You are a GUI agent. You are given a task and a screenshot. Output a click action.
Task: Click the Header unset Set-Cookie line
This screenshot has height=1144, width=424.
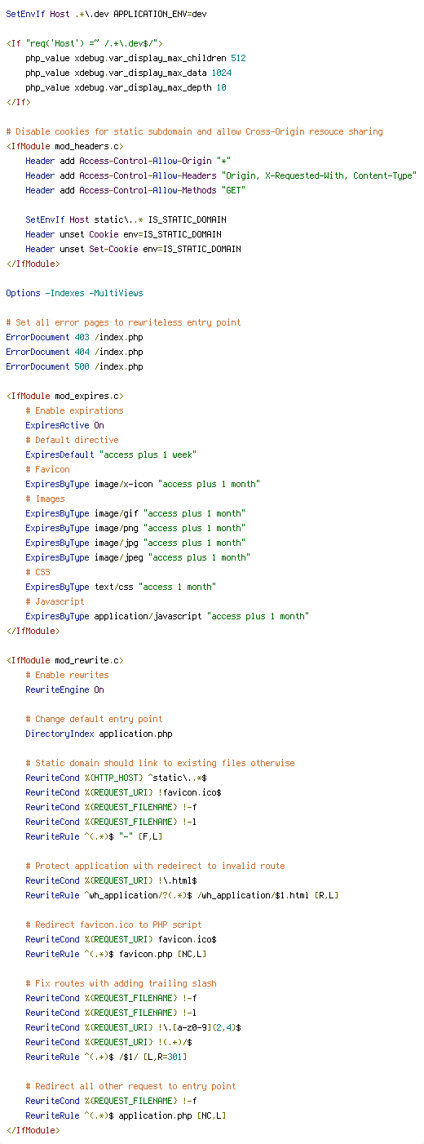pyautogui.click(x=133, y=250)
